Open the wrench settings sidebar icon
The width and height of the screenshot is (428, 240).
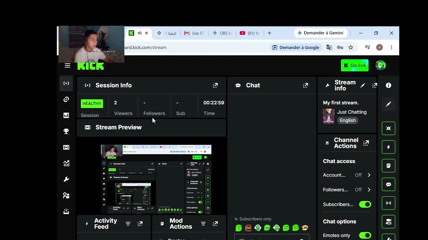[x=66, y=179]
